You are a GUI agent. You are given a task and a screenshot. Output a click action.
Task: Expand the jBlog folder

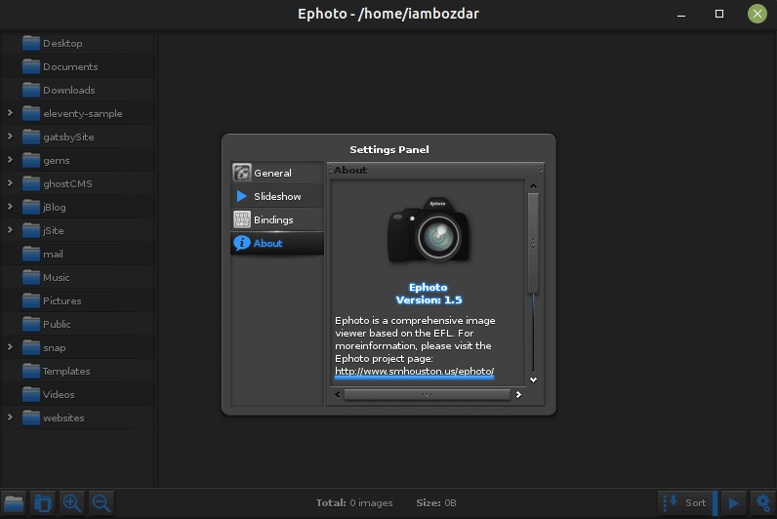[10, 207]
